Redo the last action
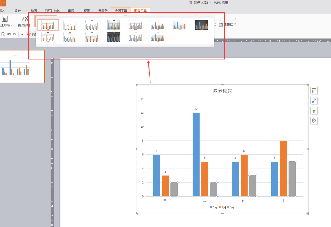This screenshot has height=227, width=331. [x=15, y=34]
